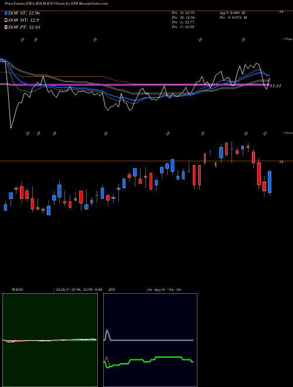Click the 'Pre C: 12.93' value

coord(183,27)
